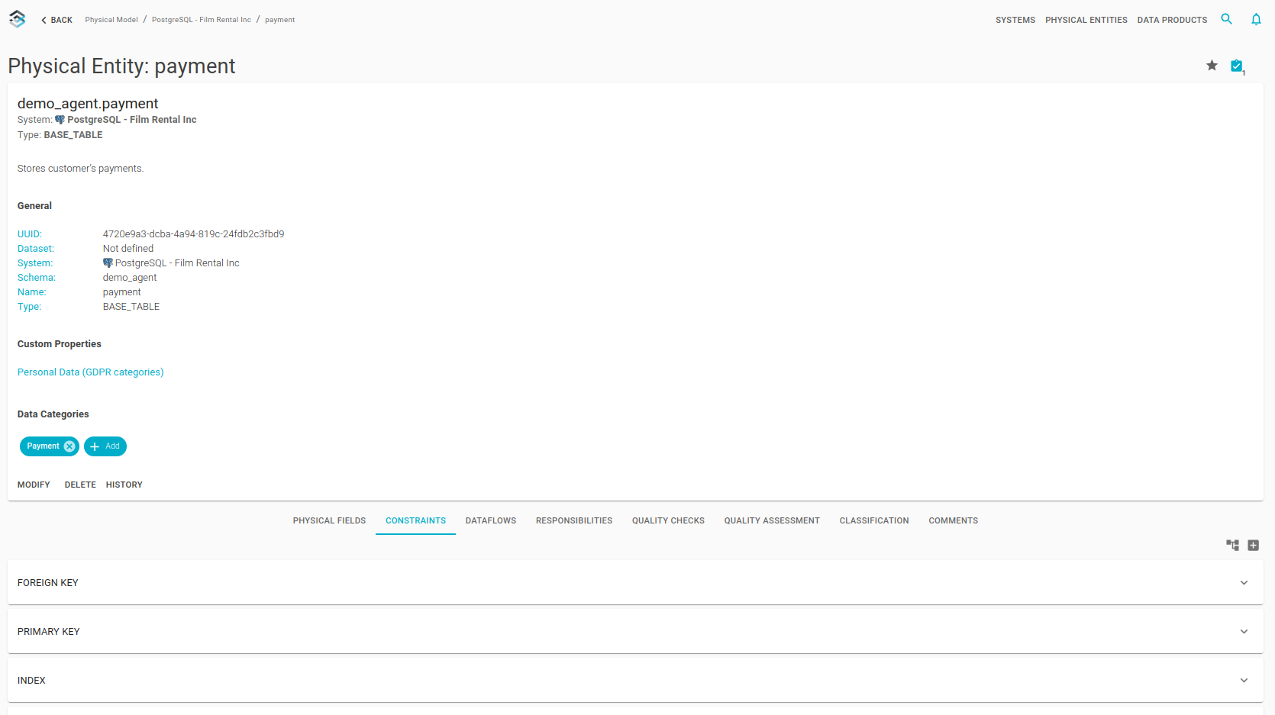The image size is (1275, 715).
Task: Open the RESPONSIBILITIES tab
Action: pyautogui.click(x=574, y=520)
